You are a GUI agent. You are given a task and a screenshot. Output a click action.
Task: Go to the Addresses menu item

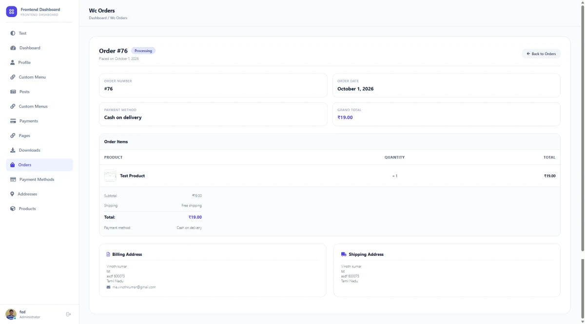point(39,194)
